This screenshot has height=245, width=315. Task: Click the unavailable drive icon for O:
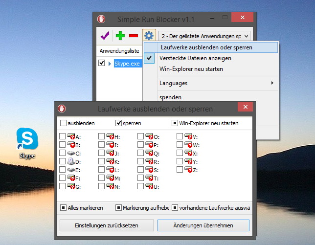click(149, 136)
